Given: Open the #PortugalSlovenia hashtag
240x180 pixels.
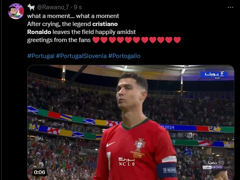Looking at the screenshot, I should (x=81, y=56).
